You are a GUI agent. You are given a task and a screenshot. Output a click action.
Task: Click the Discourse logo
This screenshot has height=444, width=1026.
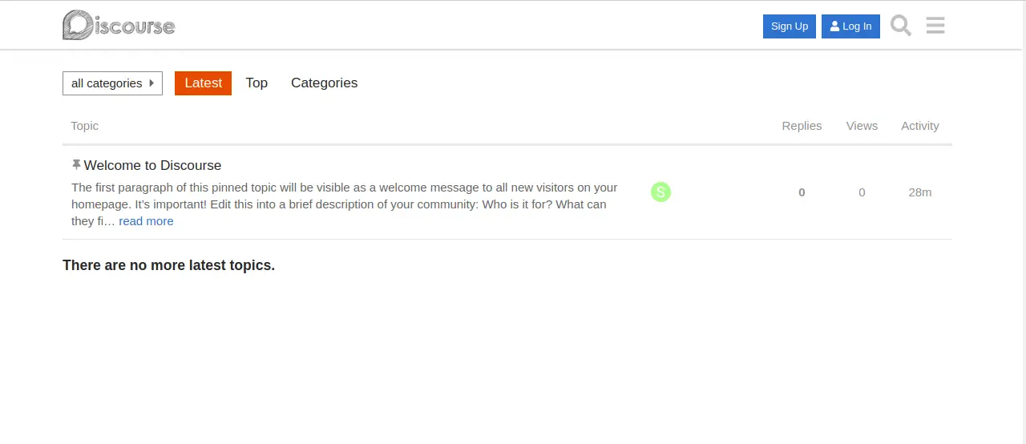119,25
